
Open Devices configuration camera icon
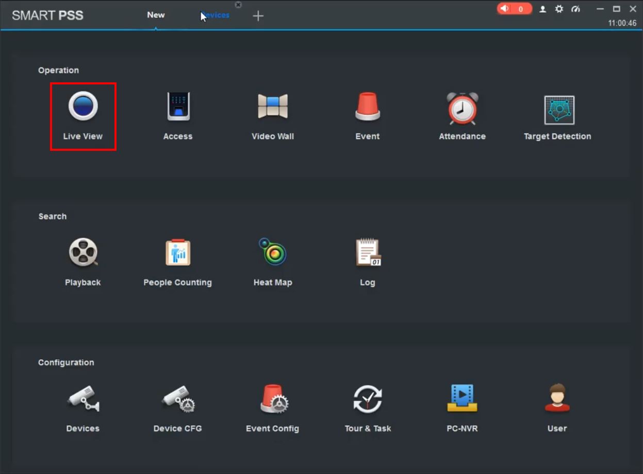[x=83, y=399]
